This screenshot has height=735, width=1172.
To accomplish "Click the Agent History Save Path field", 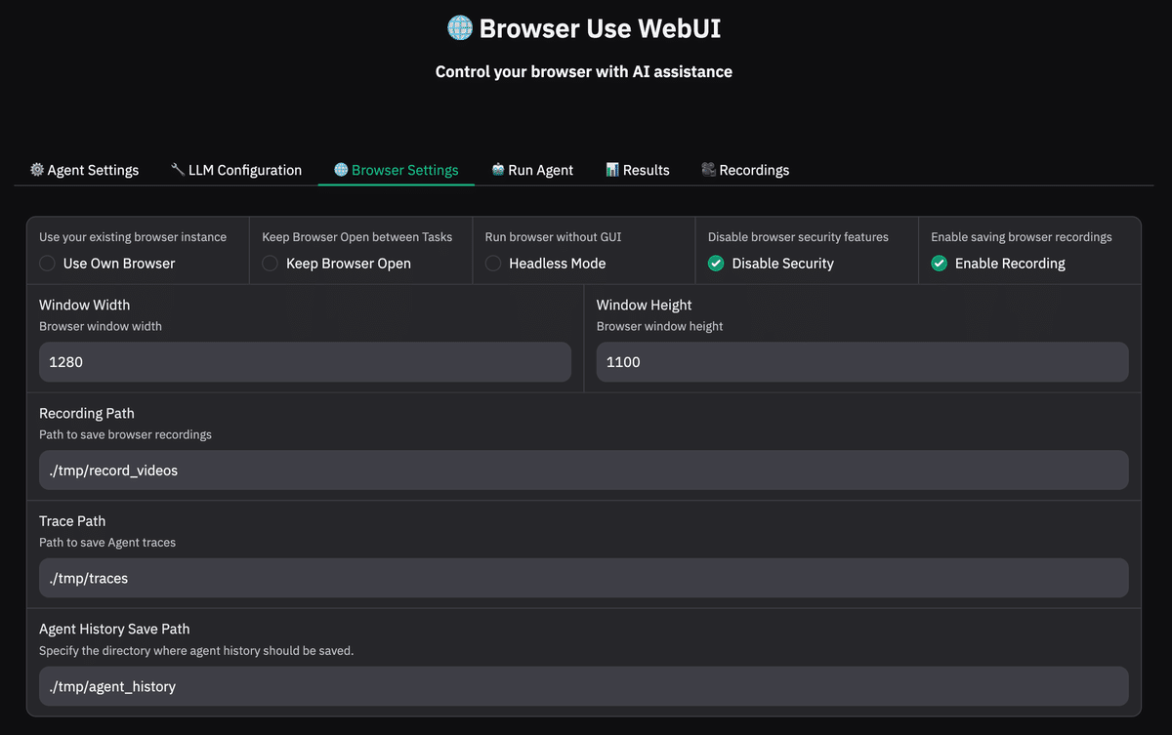I will tap(584, 686).
